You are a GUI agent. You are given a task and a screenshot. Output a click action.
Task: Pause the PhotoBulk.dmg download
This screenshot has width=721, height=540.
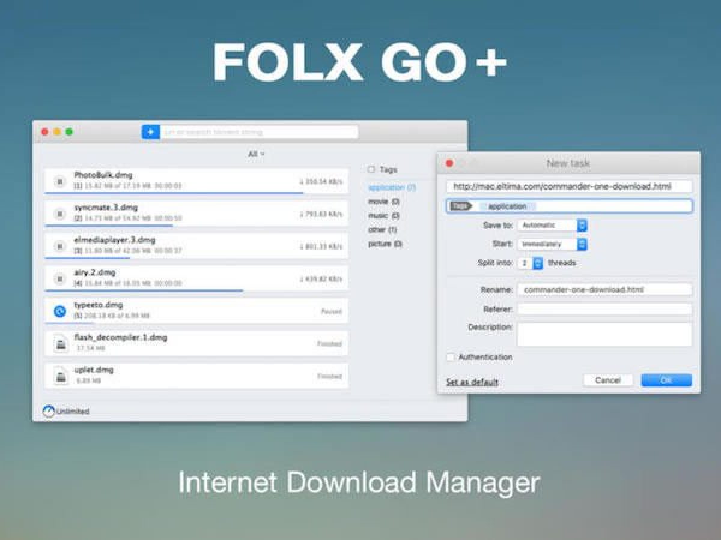(59, 181)
